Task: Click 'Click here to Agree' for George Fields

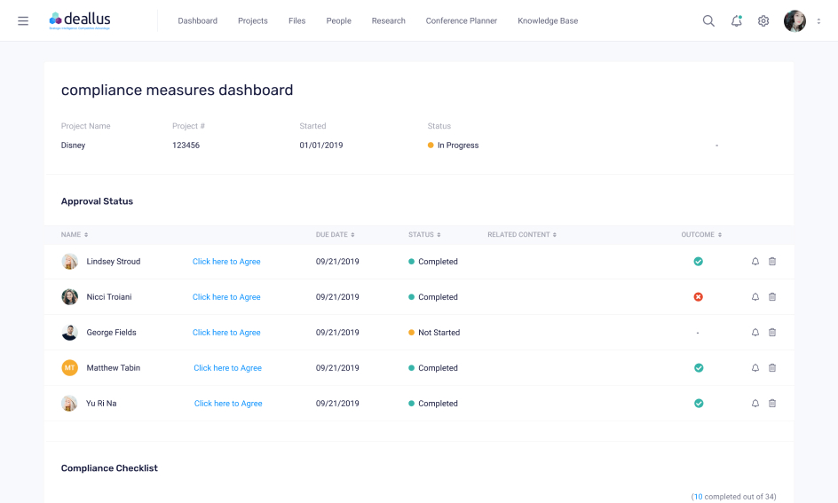Action: [226, 333]
